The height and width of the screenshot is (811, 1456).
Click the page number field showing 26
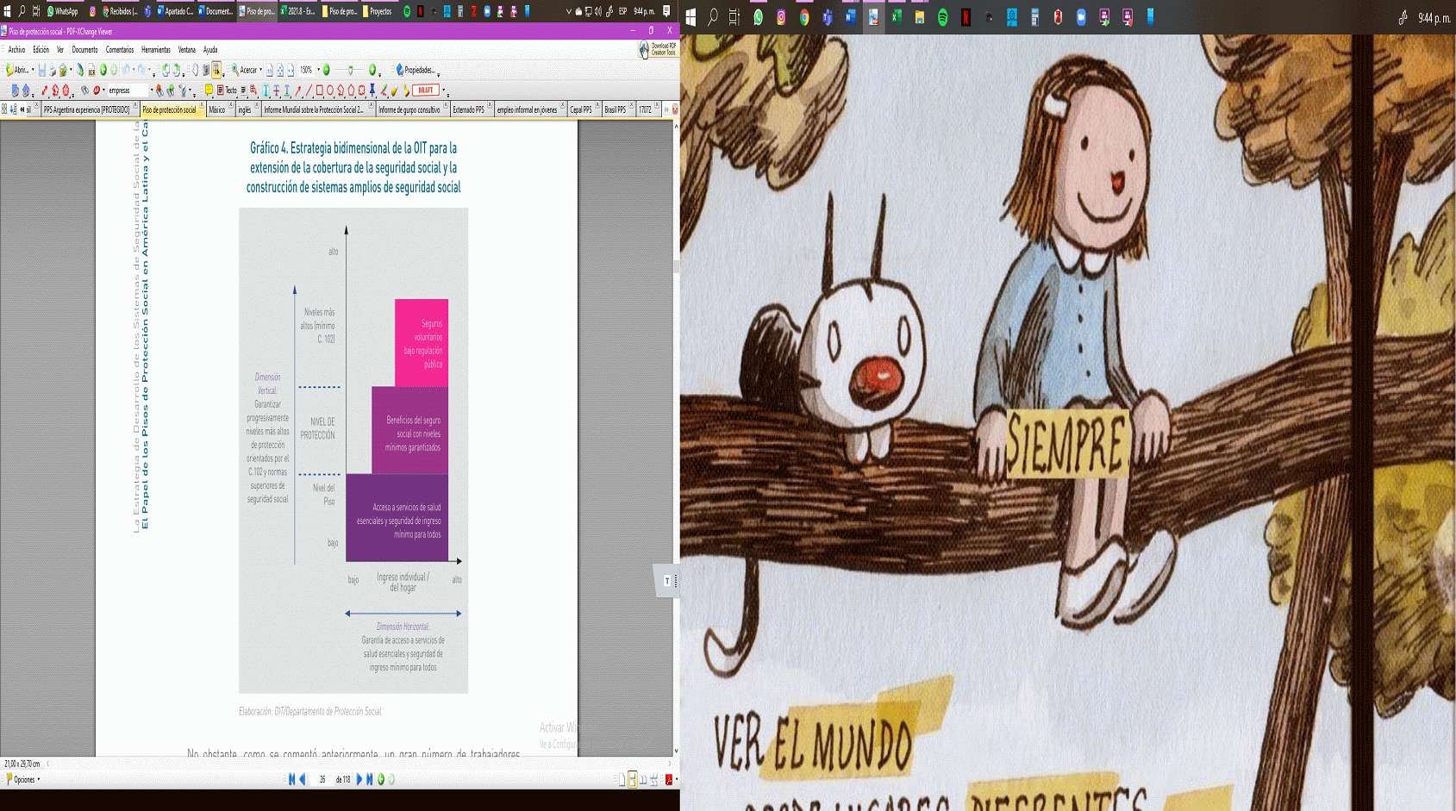click(x=322, y=779)
